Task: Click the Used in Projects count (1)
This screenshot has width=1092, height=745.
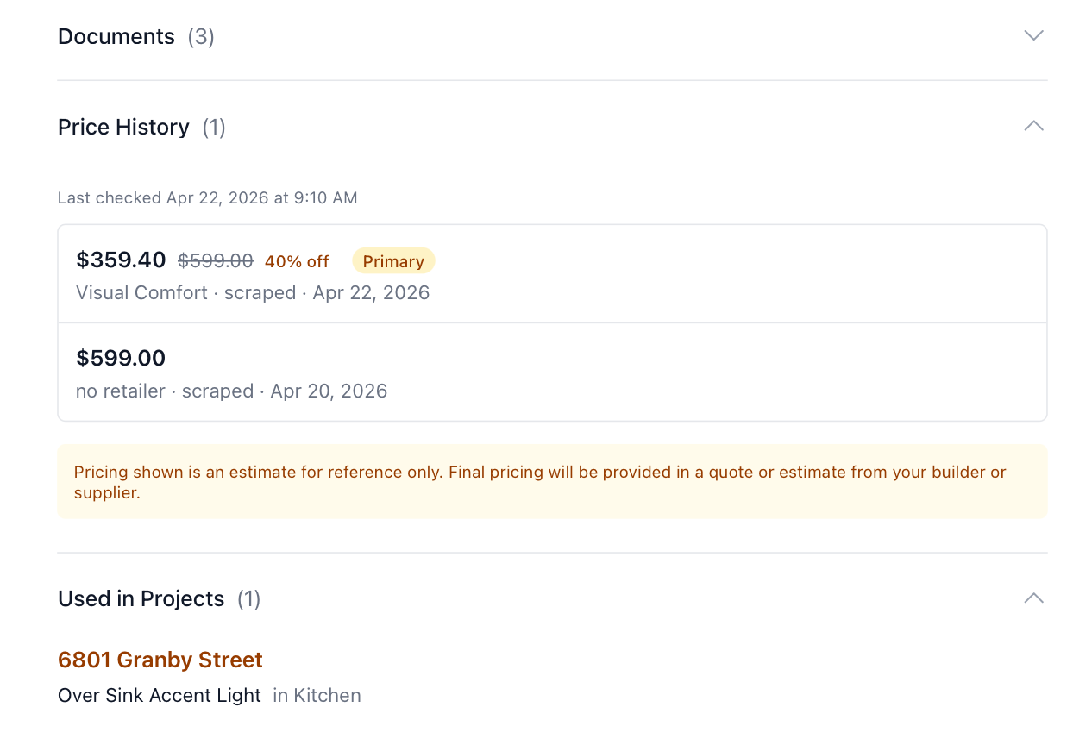Action: pos(249,599)
